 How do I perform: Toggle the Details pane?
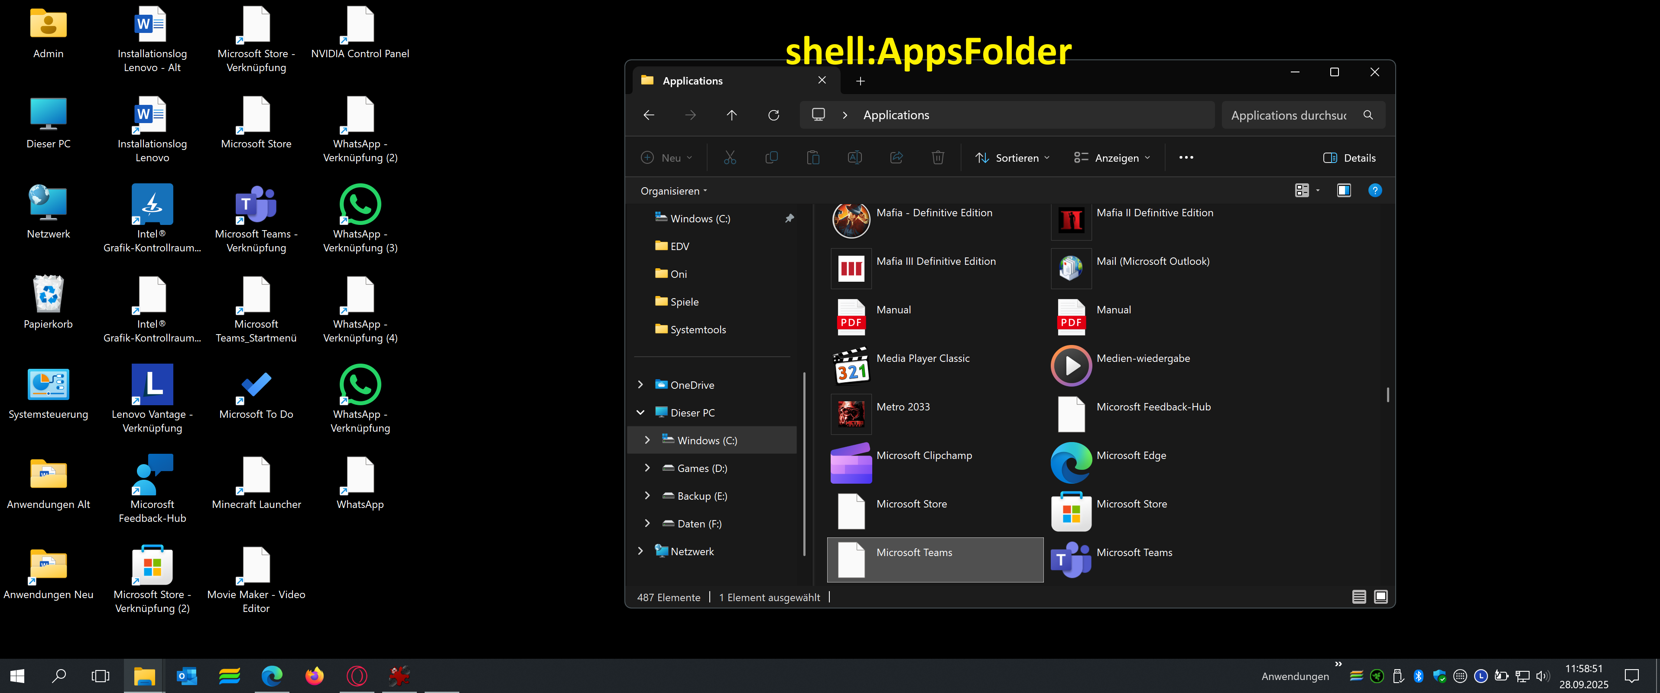[1349, 158]
